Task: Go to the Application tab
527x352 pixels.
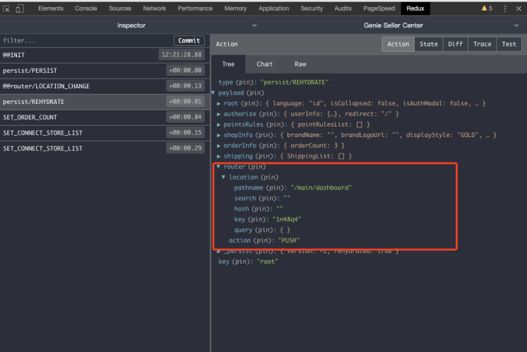Action: click(x=273, y=8)
